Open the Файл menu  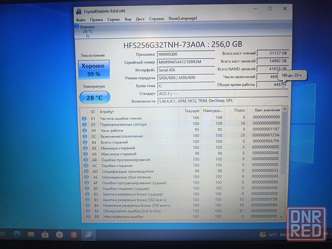tap(81, 20)
